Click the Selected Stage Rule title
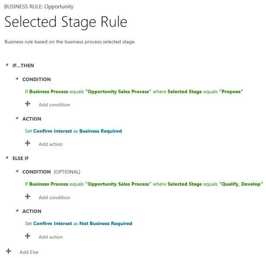 coord(66,22)
